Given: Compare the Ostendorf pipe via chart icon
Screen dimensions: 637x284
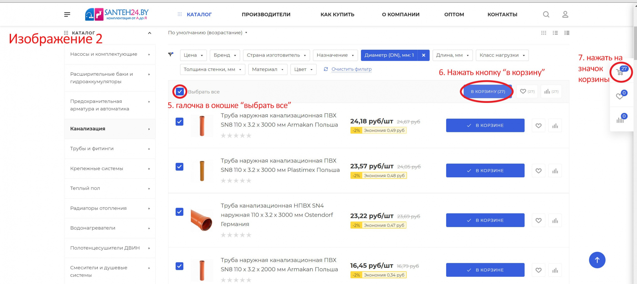Looking at the screenshot, I should pyautogui.click(x=555, y=220).
